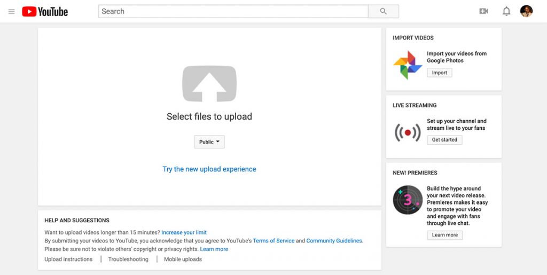
Task: Click the YouTube logo
Action: pyautogui.click(x=45, y=11)
